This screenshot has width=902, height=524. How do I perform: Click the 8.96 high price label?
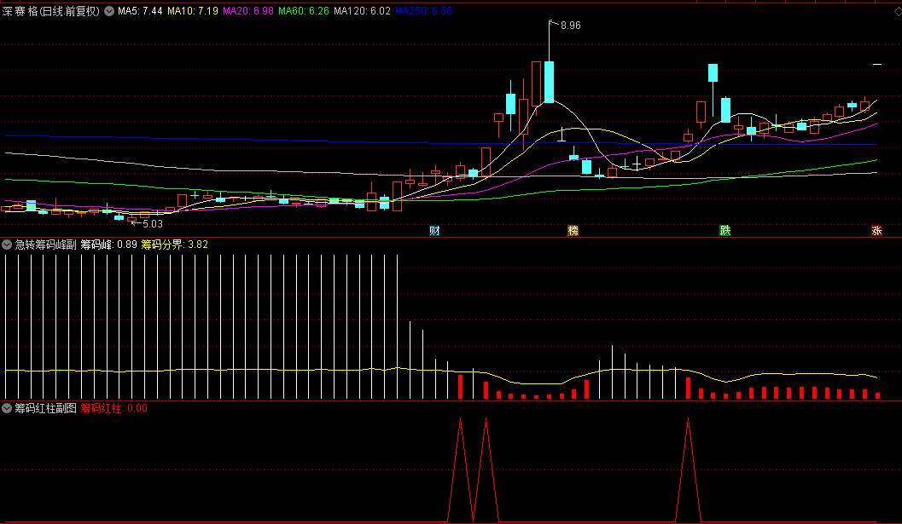(570, 26)
